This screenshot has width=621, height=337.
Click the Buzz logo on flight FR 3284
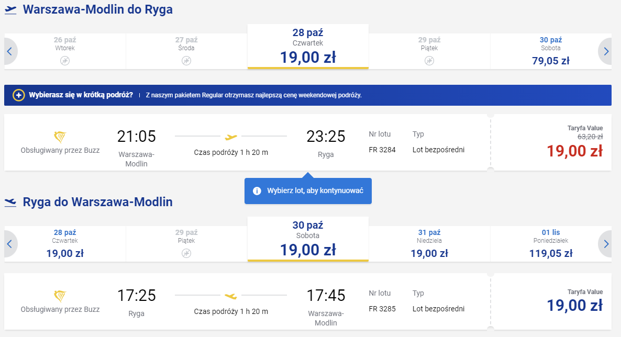pos(60,137)
